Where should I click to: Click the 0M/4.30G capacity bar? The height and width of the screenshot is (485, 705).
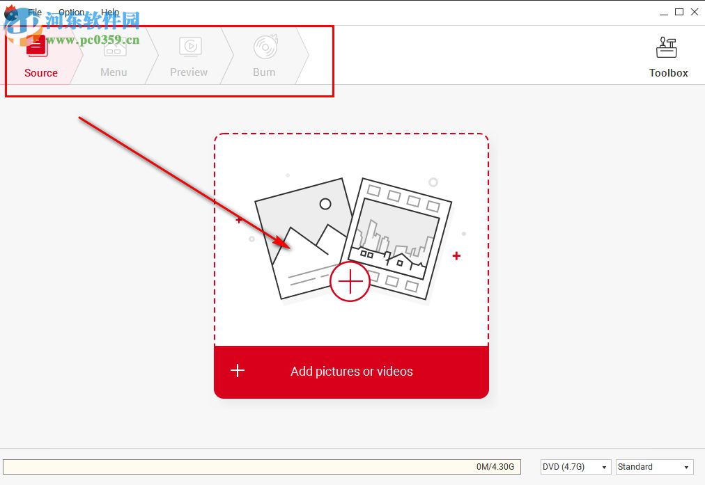click(x=261, y=467)
